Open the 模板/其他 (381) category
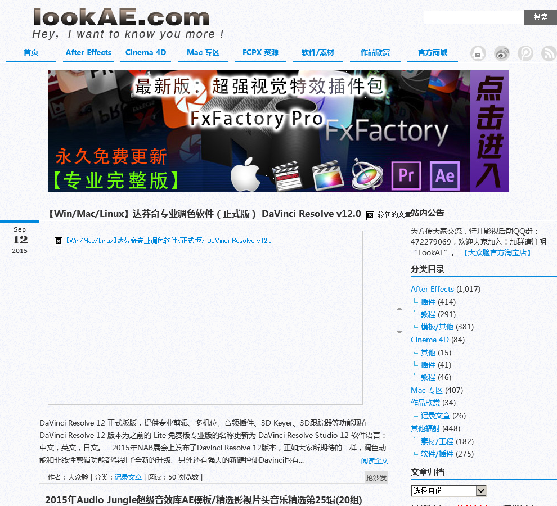557x506 pixels. coord(437,327)
